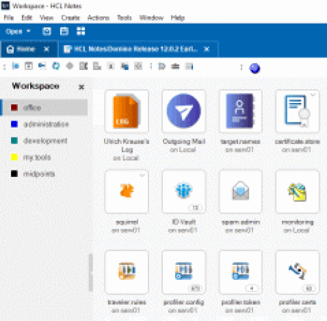The height and width of the screenshot is (321, 327).
Task: Open the traveler rules tile
Action: point(126,272)
